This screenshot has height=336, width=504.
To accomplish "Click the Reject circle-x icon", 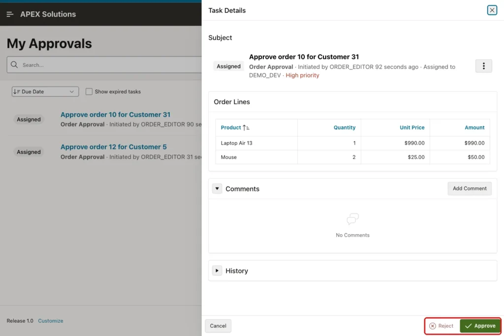I will point(433,326).
